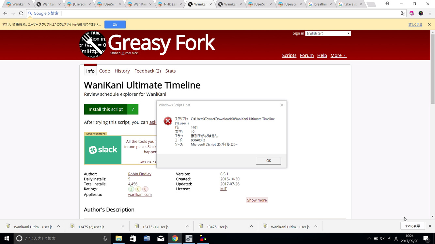
Task: Click the Cortana search box on taskbar
Action: [x=62, y=238]
